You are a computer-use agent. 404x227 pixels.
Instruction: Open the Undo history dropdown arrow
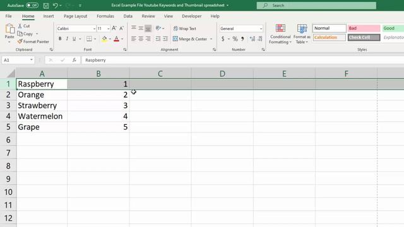coord(61,6)
